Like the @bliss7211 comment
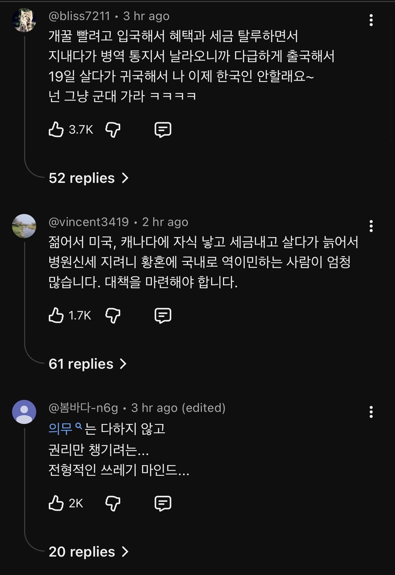Viewport: 395px width, 575px height. click(x=56, y=130)
